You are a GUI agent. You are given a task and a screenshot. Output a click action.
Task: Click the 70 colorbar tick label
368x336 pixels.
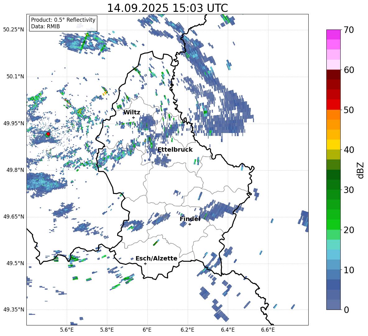(x=349, y=30)
